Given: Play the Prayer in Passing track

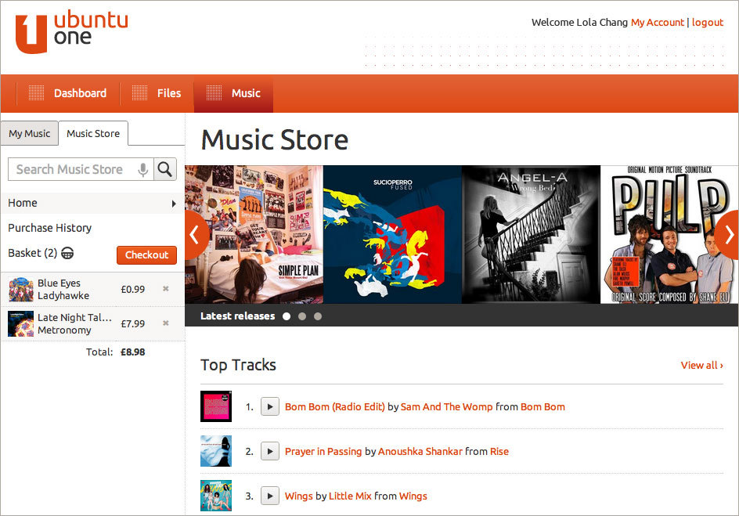Looking at the screenshot, I should pos(270,452).
